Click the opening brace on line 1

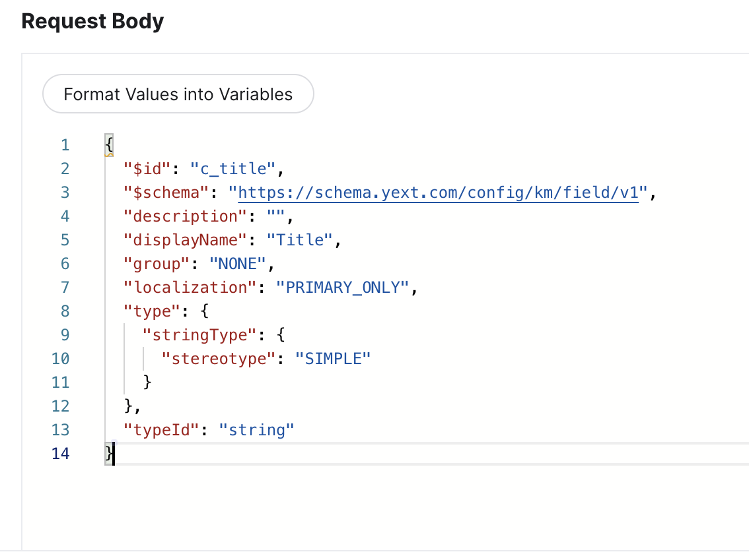[x=108, y=144]
